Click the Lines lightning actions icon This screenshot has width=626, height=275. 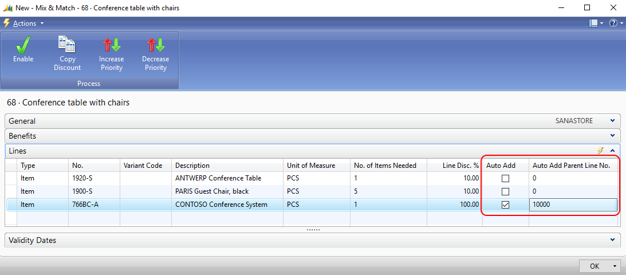pyautogui.click(x=600, y=151)
